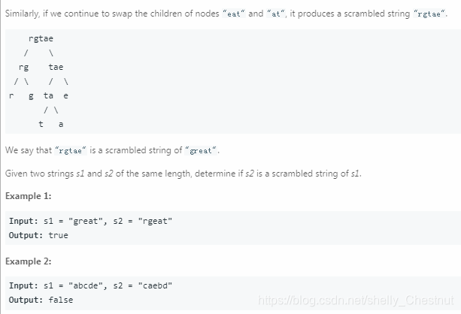The height and width of the screenshot is (314, 461).
Task: Click the rg node in the tree
Action: [24, 68]
